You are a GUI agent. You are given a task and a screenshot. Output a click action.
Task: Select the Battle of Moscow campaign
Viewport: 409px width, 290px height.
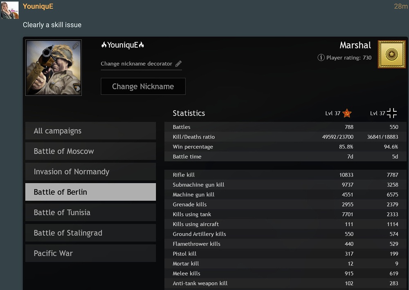click(x=90, y=151)
